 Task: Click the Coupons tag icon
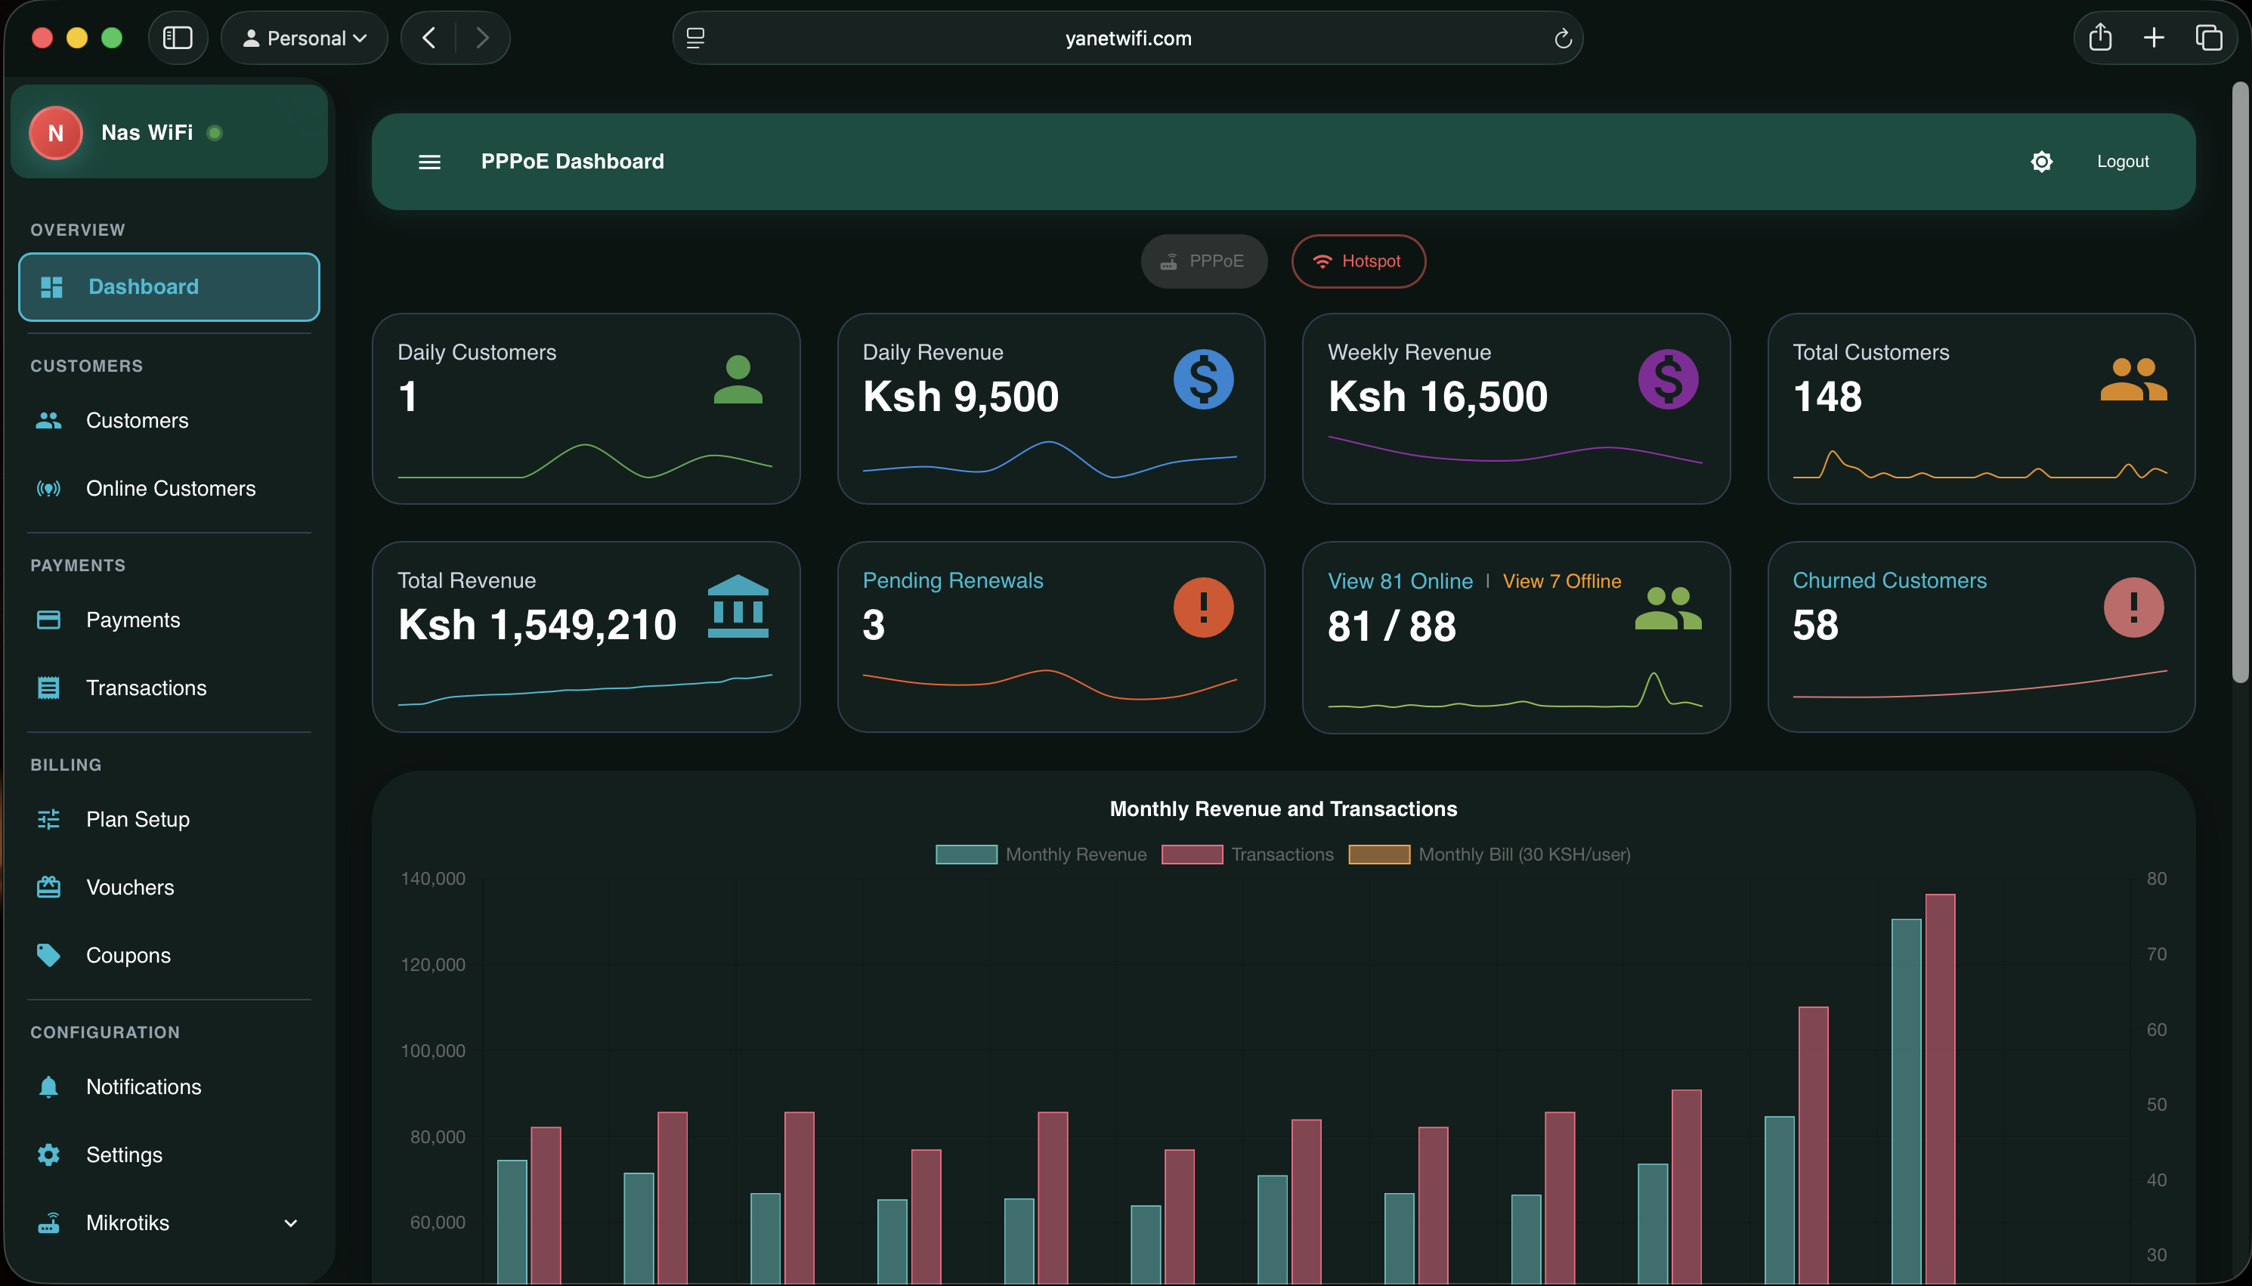click(x=49, y=955)
